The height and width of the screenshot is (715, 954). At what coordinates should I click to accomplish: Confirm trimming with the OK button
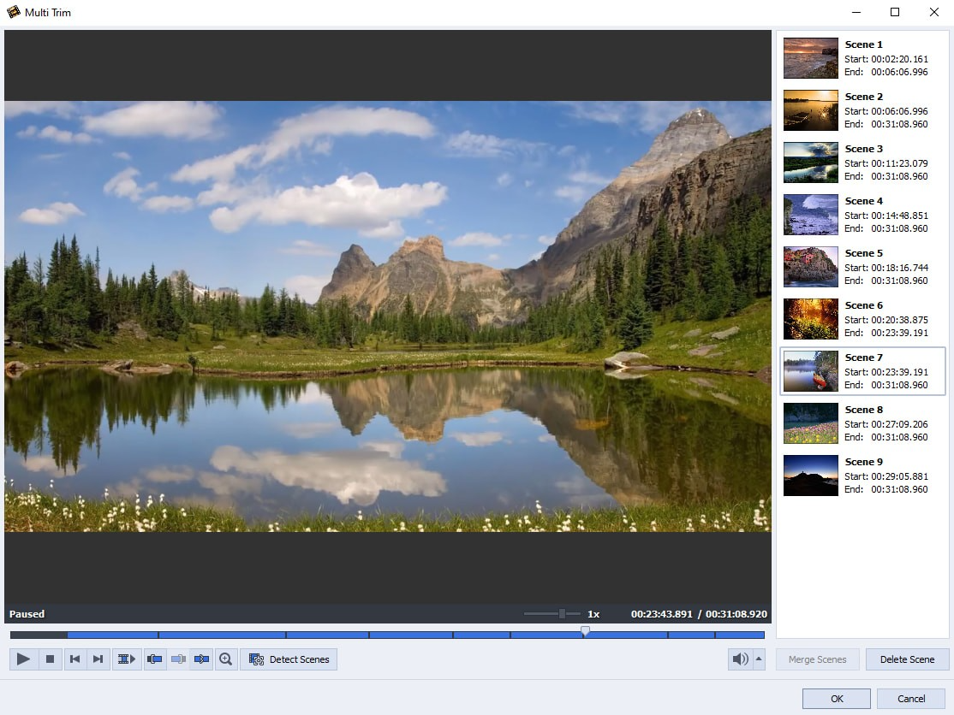835,698
